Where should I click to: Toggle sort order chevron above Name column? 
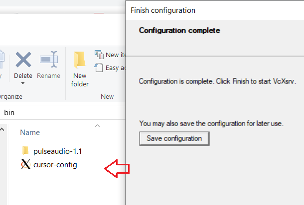(97, 126)
